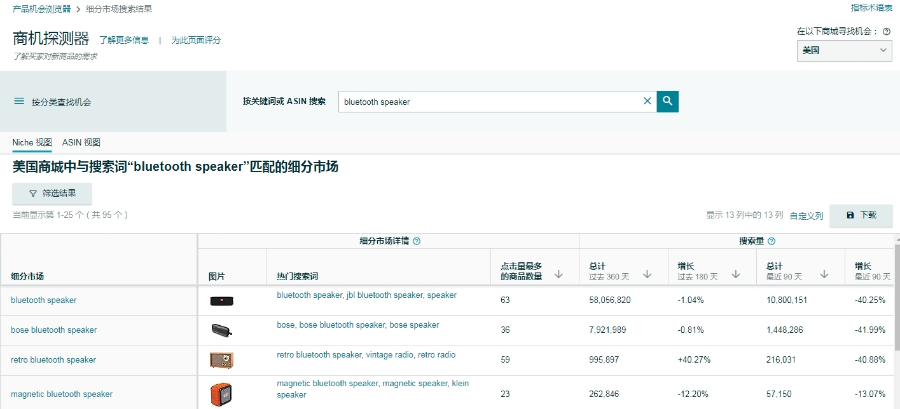The width and height of the screenshot is (900, 409).
Task: Clear the search field with X icon
Action: pos(647,101)
